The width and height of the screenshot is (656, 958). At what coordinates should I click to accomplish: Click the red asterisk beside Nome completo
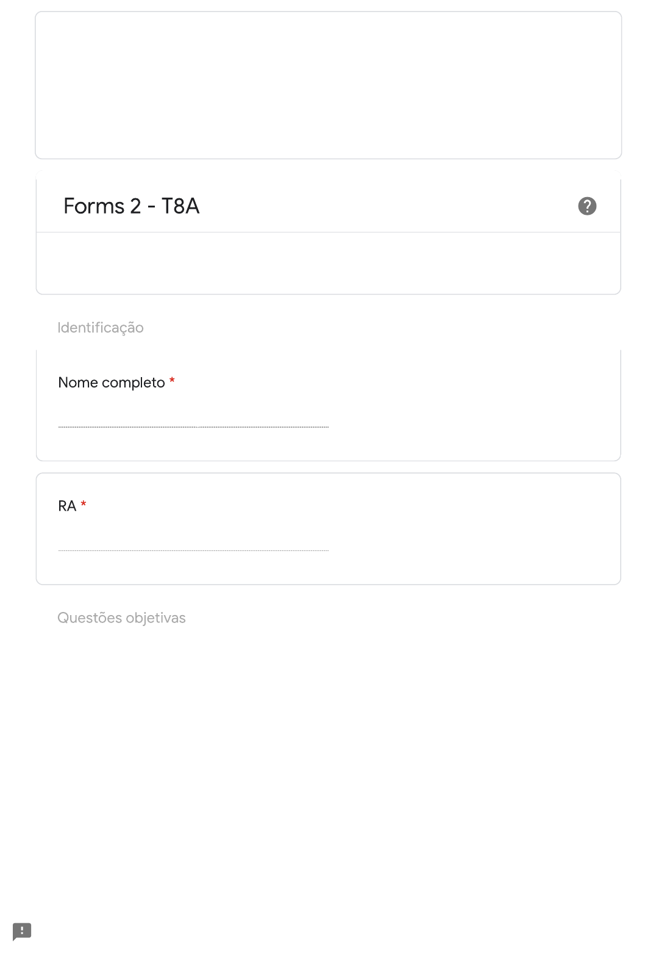click(172, 381)
